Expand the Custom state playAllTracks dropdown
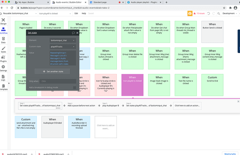Viewport: 240px width, 155px height. (63, 46)
